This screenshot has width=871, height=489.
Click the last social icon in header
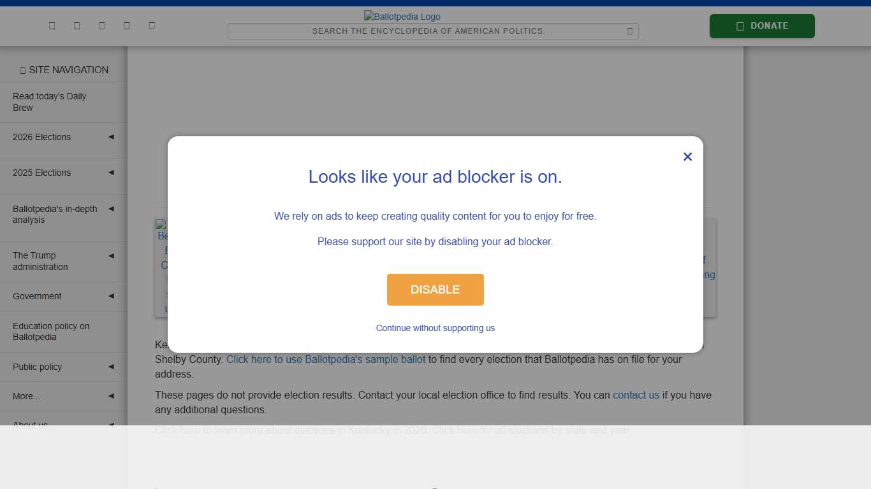(x=152, y=25)
